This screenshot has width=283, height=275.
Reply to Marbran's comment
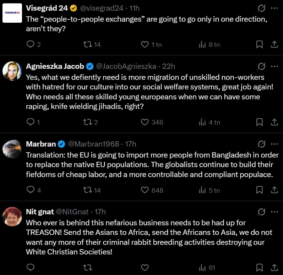[x=31, y=190]
